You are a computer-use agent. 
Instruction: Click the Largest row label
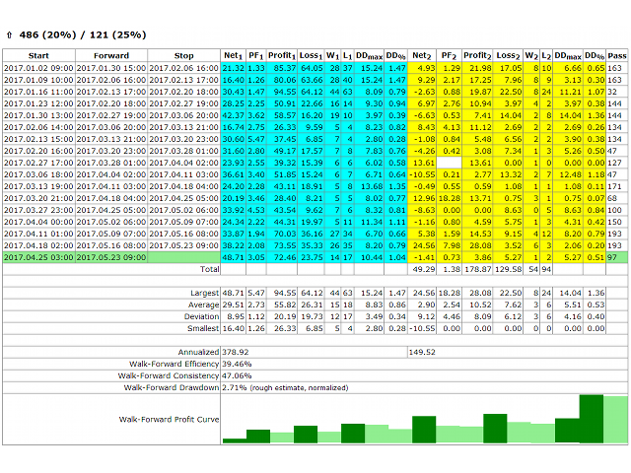click(204, 293)
